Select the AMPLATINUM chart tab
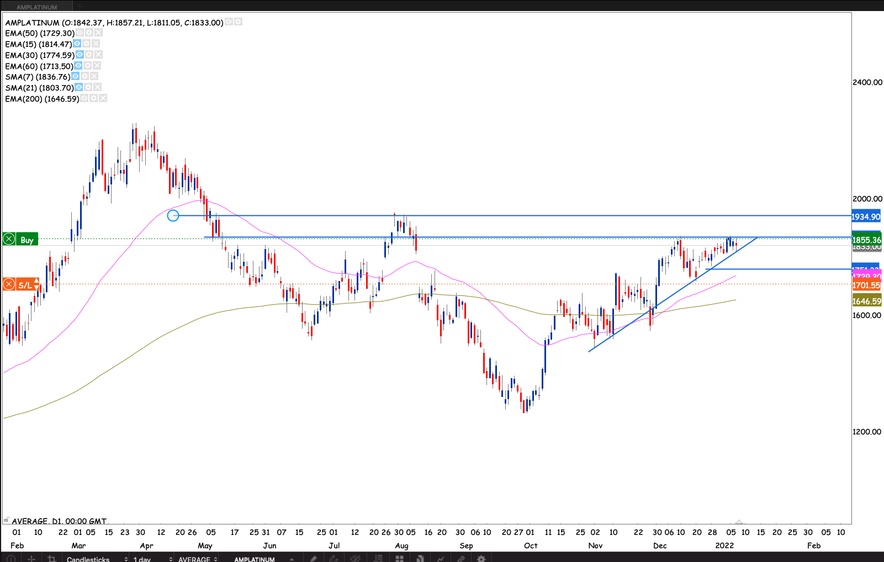 pyautogui.click(x=36, y=7)
